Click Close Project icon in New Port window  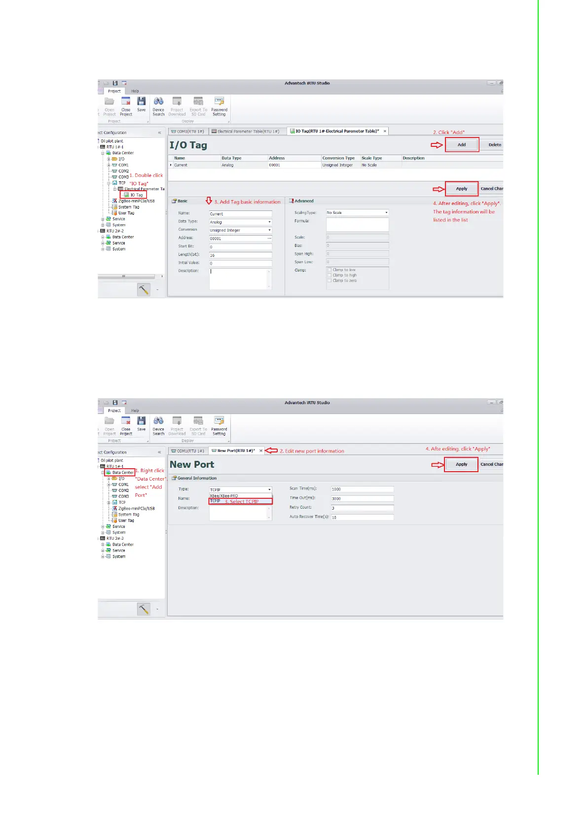click(126, 425)
